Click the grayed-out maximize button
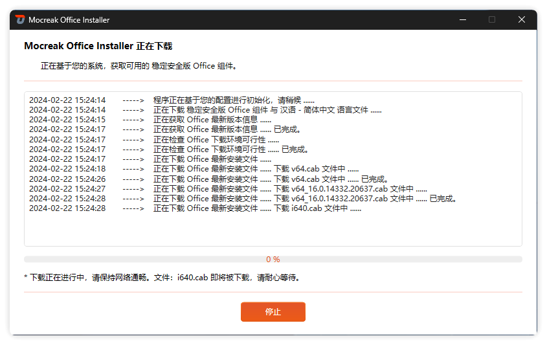This screenshot has height=345, width=547. 492,19
